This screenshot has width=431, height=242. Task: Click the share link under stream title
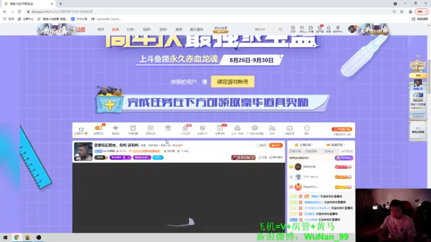click(263, 158)
